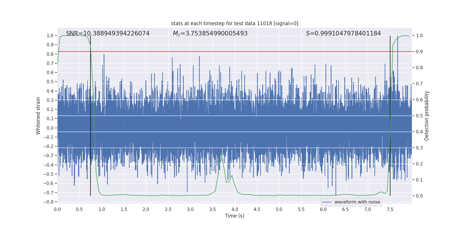Click the left axis tick label 1.0
The width and height of the screenshot is (458, 229).
[50, 35]
